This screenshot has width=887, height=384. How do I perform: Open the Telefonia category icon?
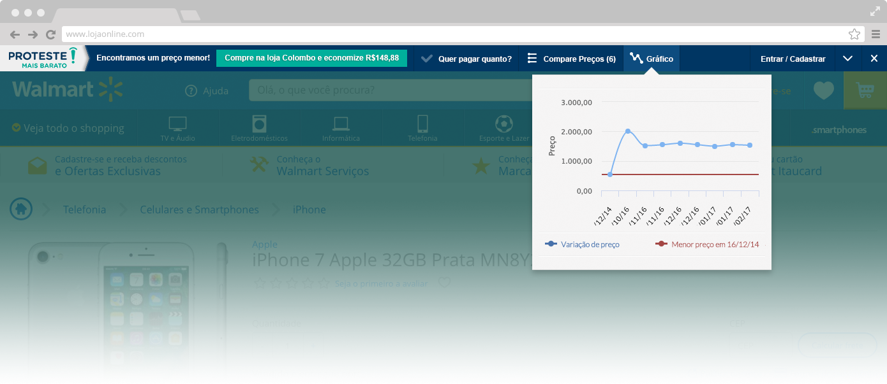point(422,128)
